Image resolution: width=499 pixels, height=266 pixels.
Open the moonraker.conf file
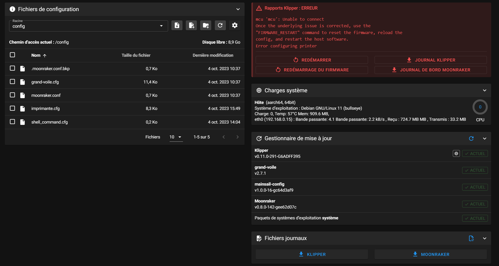click(46, 95)
